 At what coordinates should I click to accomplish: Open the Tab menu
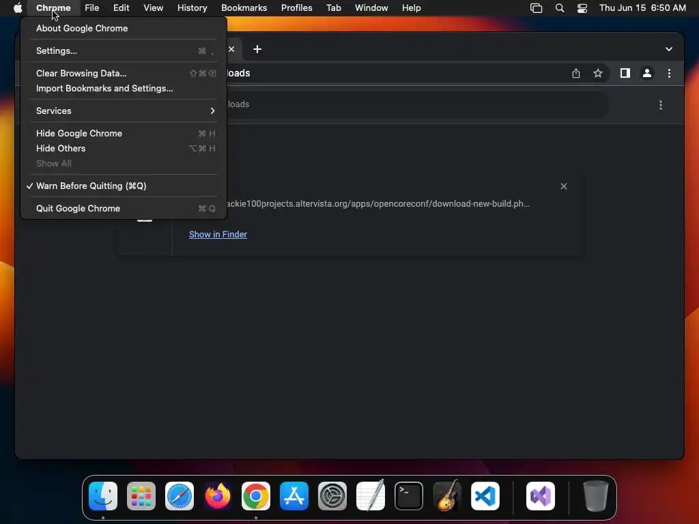coord(333,8)
